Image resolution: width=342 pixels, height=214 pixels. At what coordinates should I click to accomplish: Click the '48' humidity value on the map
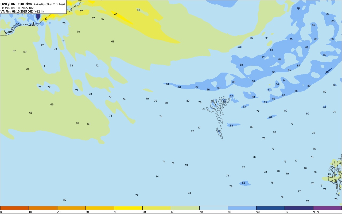[x=116, y=14]
